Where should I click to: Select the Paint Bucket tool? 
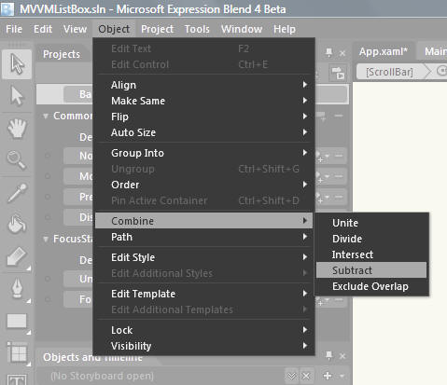17,225
